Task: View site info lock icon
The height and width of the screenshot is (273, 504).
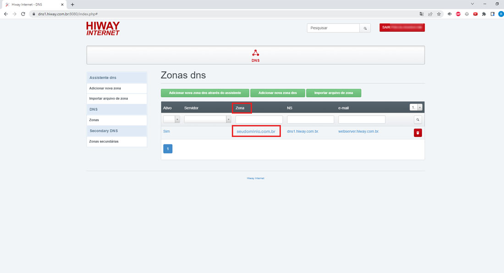Action: click(34, 14)
